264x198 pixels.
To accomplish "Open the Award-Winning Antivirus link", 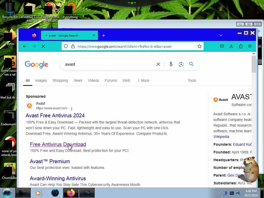I will click(x=58, y=178).
